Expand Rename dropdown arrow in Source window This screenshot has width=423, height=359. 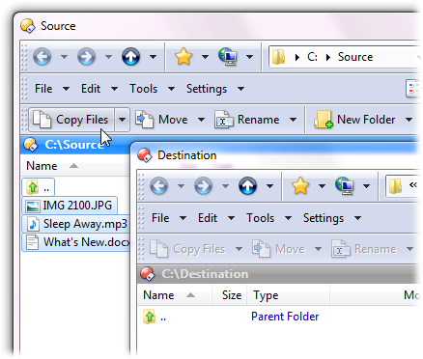pos(293,120)
